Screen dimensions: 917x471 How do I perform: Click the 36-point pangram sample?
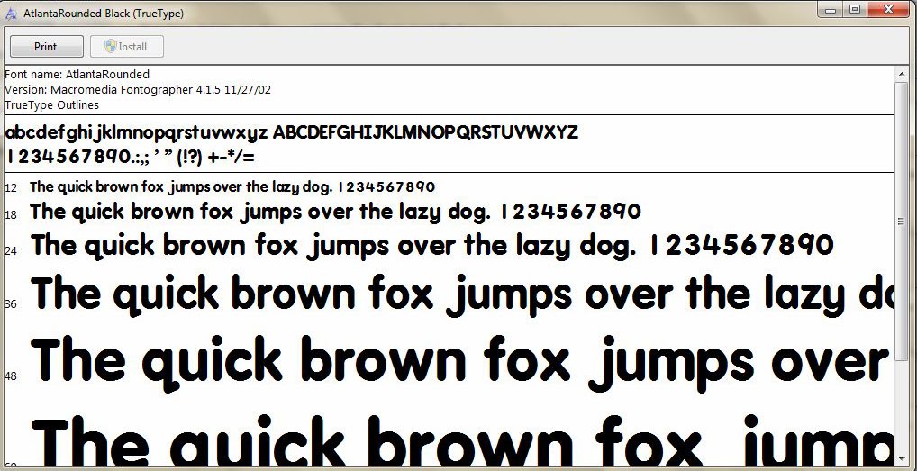coord(461,294)
